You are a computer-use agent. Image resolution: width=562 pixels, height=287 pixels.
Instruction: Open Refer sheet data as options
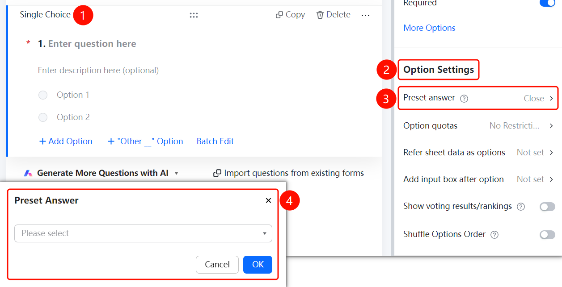pos(479,153)
